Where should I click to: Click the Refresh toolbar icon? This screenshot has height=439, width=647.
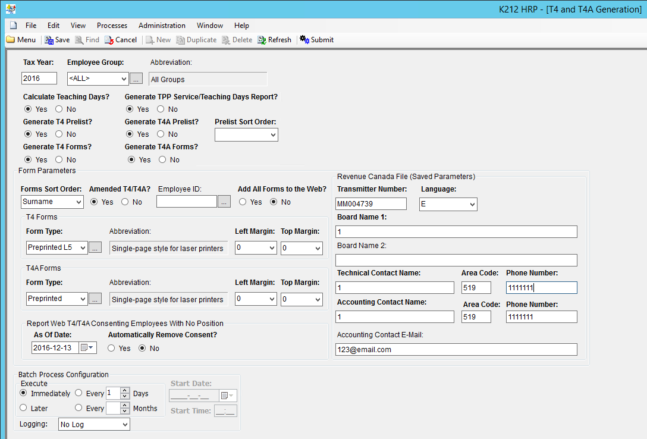click(262, 40)
